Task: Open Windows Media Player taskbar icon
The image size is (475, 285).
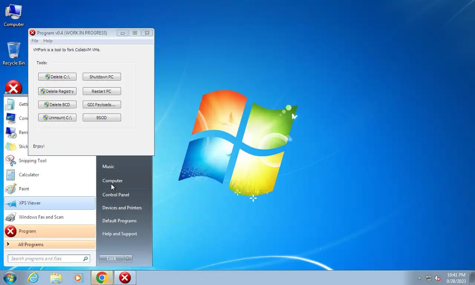Action: (79, 278)
